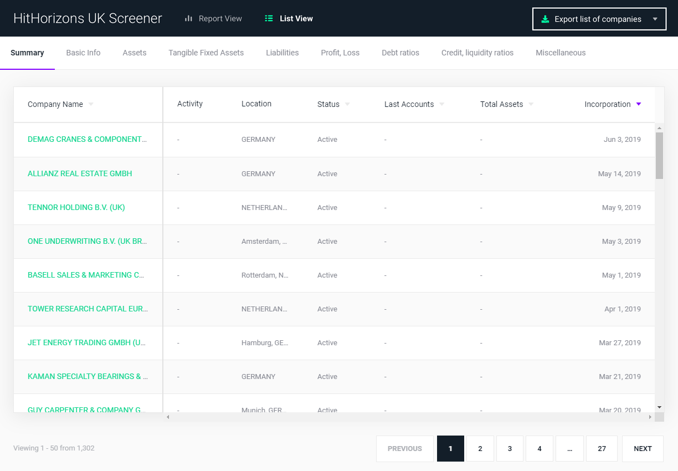Open ALLIANZ REAL ESTATE GMBH company link

[x=80, y=173]
